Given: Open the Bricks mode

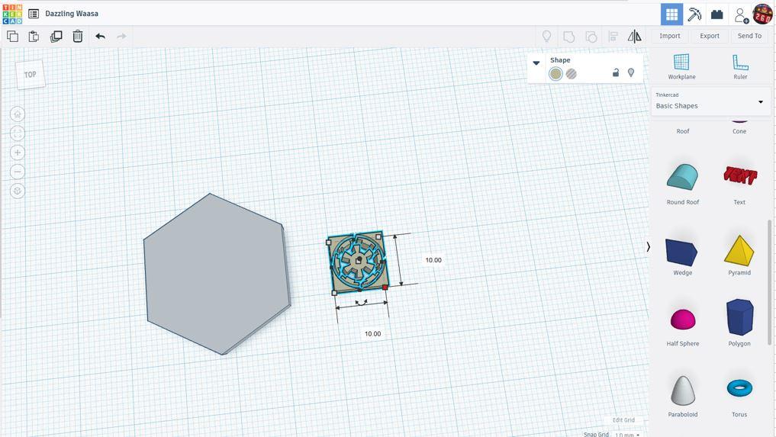Looking at the screenshot, I should (x=717, y=14).
